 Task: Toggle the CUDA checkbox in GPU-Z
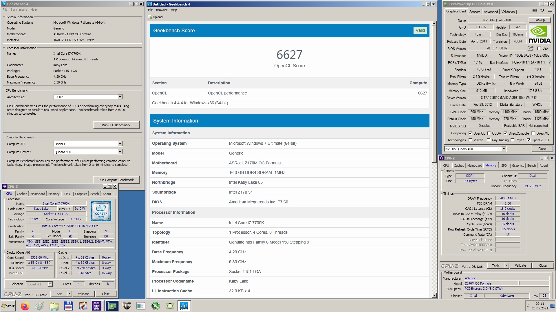(x=489, y=133)
